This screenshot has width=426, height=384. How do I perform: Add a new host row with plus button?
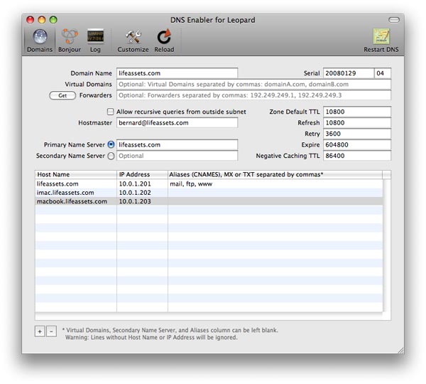click(40, 331)
